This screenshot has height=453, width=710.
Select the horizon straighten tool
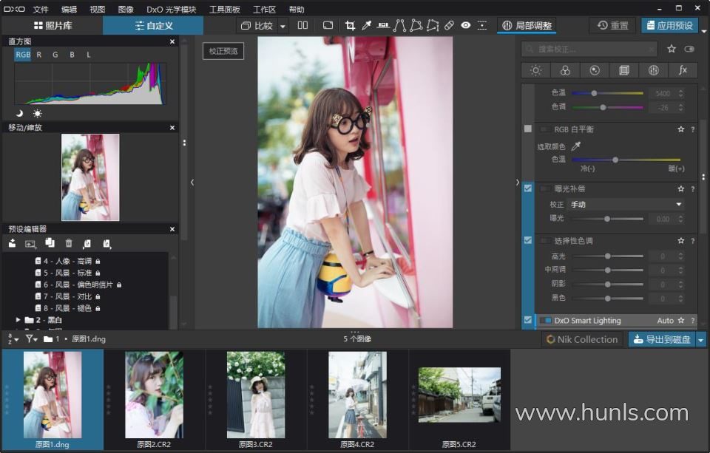382,25
